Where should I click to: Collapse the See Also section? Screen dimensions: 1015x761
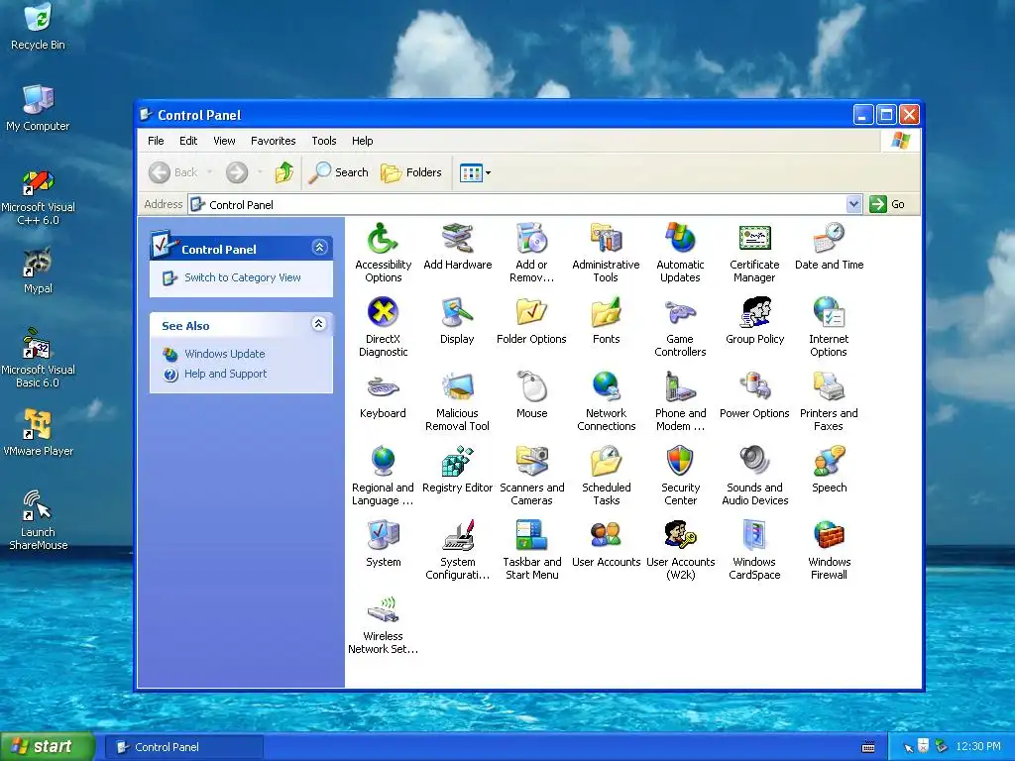pos(318,324)
